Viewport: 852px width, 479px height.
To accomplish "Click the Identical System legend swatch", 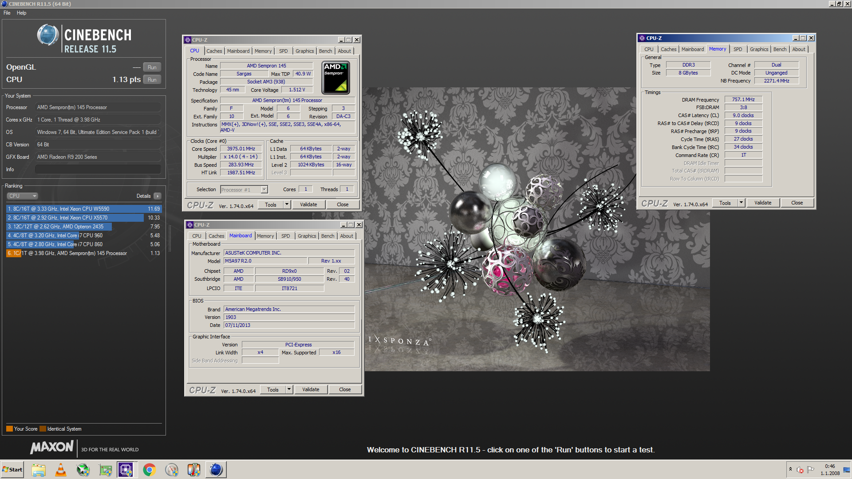I will tap(43, 429).
